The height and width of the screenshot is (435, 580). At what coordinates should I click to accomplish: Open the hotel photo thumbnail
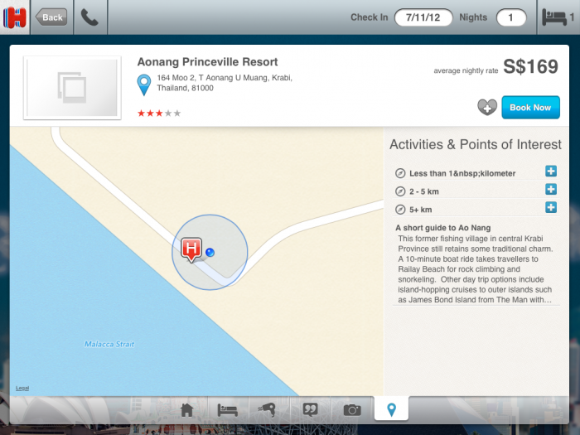click(72, 88)
